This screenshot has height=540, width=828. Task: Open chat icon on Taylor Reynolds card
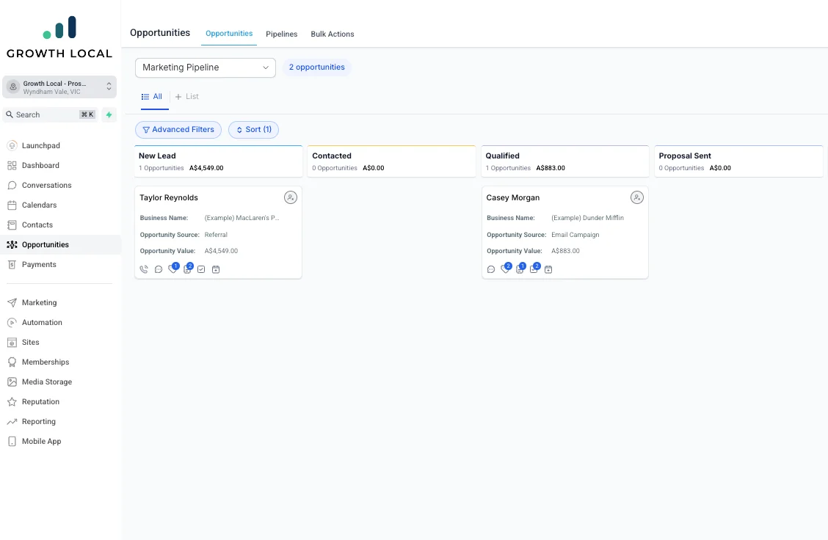tap(158, 269)
